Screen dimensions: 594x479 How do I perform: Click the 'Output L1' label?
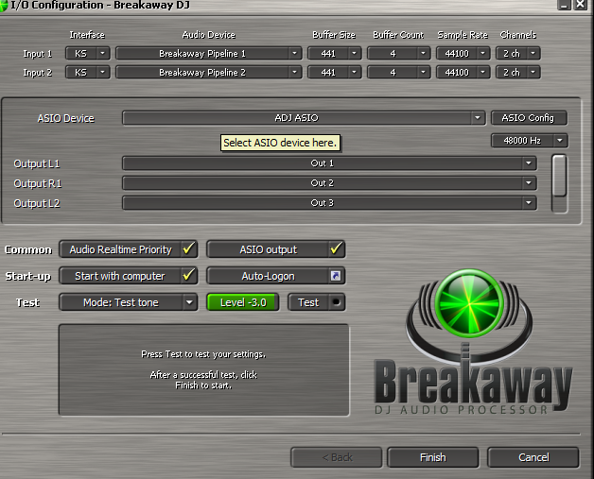[x=36, y=163]
